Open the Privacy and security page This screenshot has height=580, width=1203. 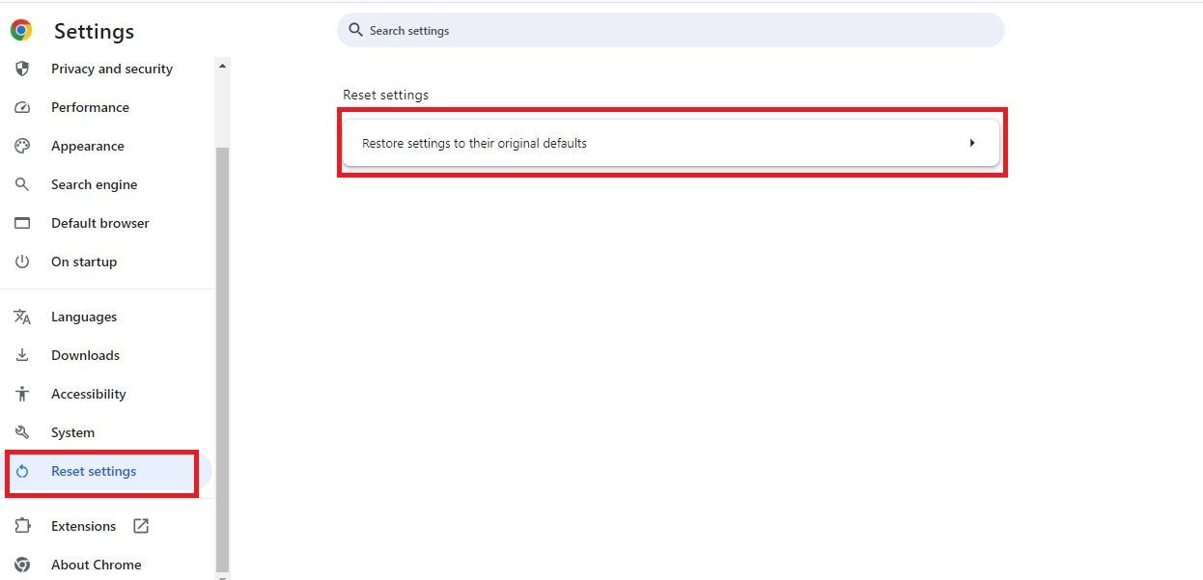[x=111, y=69]
